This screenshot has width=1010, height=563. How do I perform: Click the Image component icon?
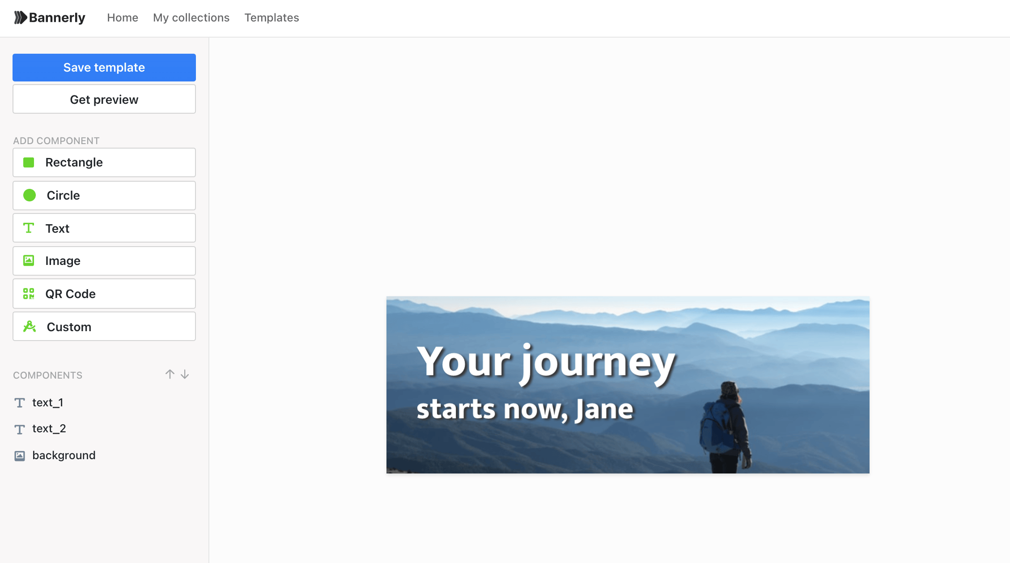(28, 261)
